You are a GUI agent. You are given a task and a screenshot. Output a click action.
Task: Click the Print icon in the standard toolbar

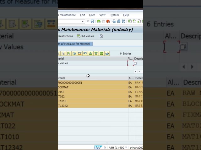click(x=114, y=21)
